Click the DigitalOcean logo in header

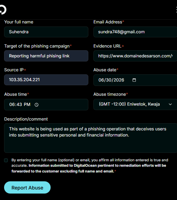click(3, 10)
